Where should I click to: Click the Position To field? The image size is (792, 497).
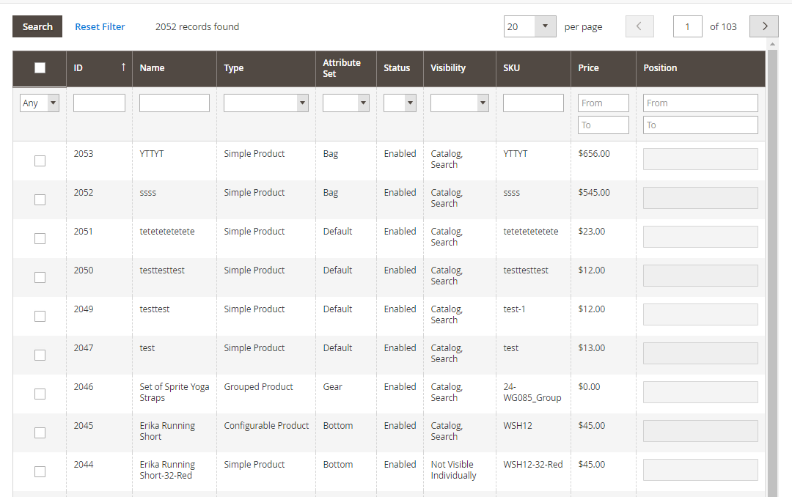tap(700, 125)
